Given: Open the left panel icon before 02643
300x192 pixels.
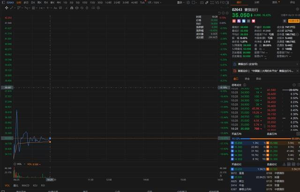Looking at the screenshot, I should click(x=3, y=2).
